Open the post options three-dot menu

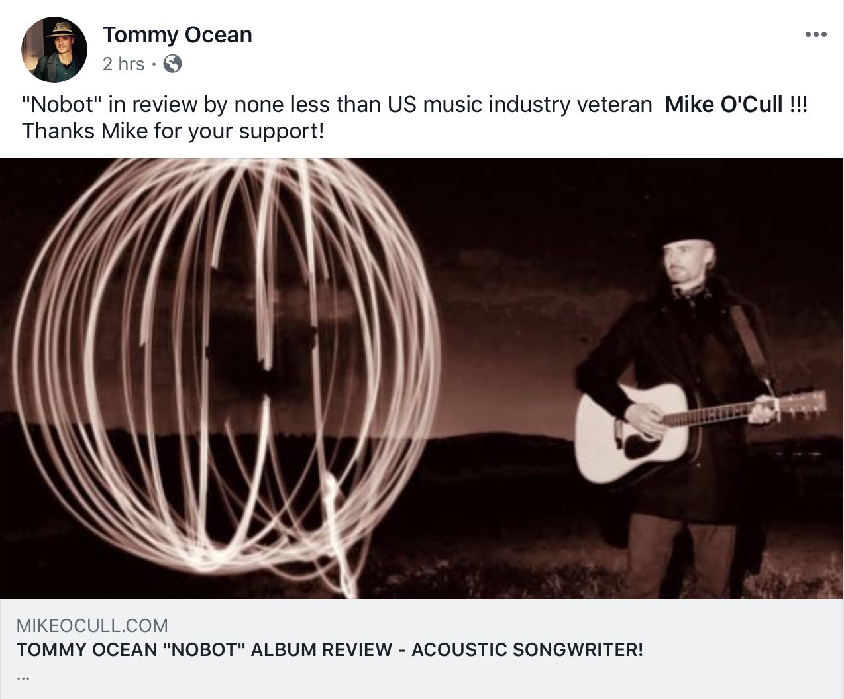[x=816, y=35]
